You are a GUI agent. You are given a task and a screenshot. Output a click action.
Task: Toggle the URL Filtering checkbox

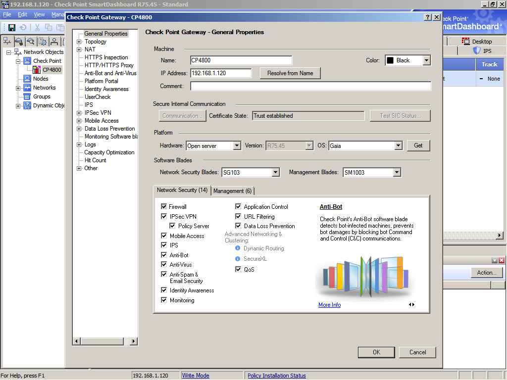click(238, 216)
